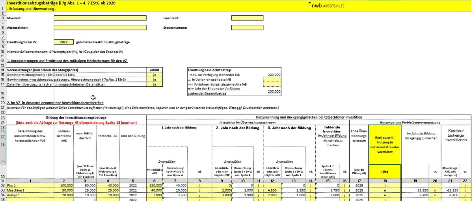Open the 'ja' cell for Gewinn ohne Investitionsabzugsbetrag

154,79
